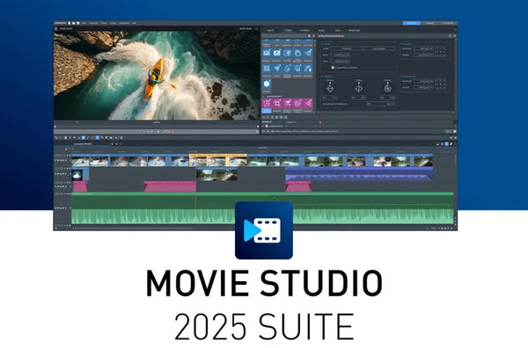Click the orange playhead marker on timeline ruler
The width and height of the screenshot is (528, 348).
[x=196, y=152]
